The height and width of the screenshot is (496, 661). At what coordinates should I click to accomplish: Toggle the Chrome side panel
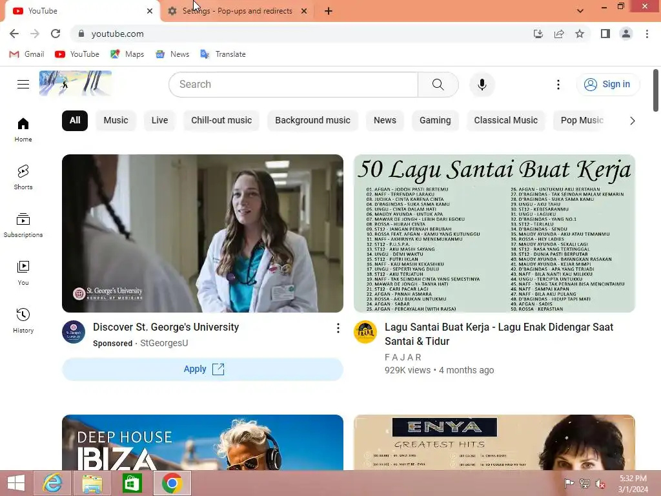[605, 34]
